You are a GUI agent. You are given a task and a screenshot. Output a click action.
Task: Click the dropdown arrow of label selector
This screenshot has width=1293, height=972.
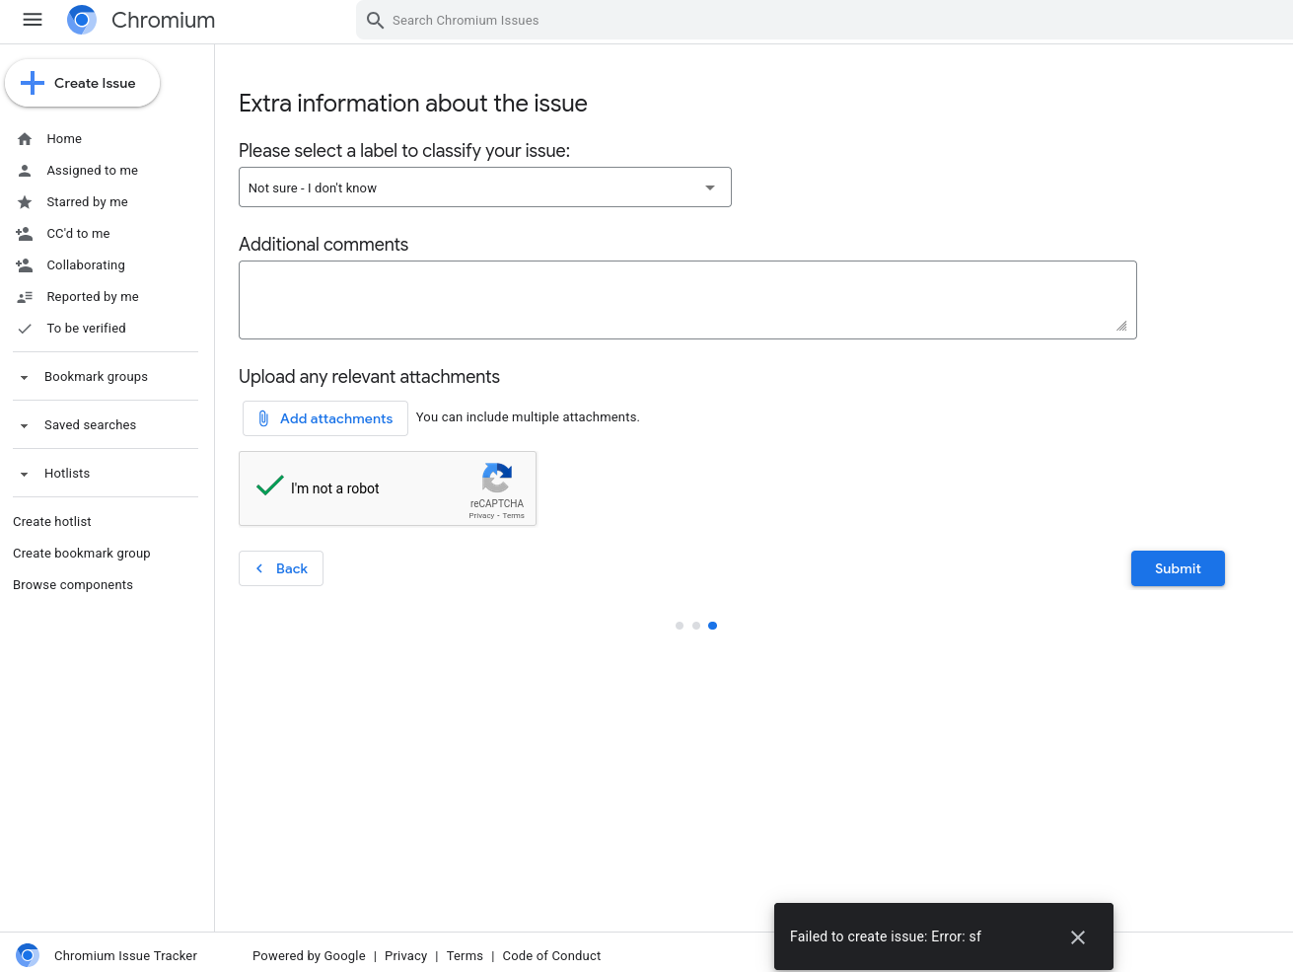(710, 187)
